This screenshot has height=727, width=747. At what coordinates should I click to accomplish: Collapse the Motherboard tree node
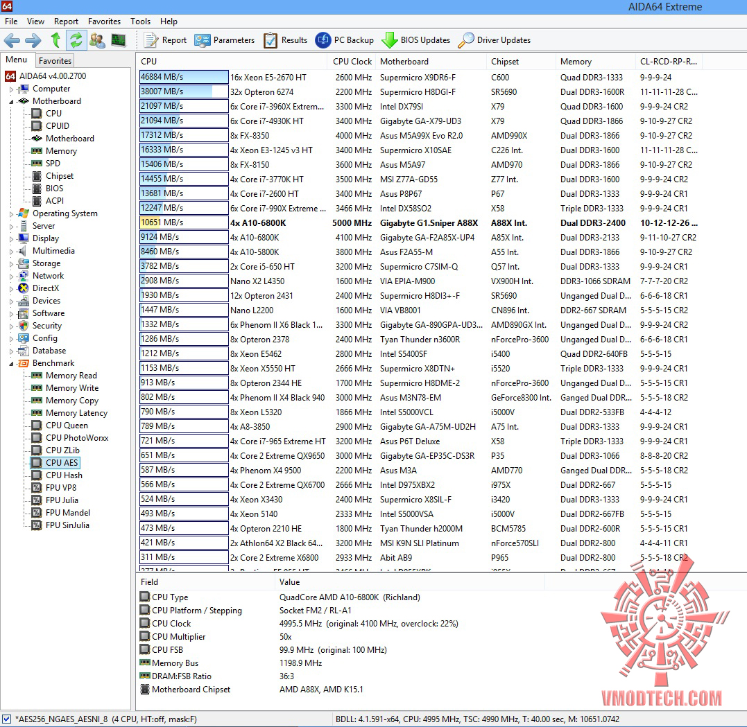tap(11, 101)
